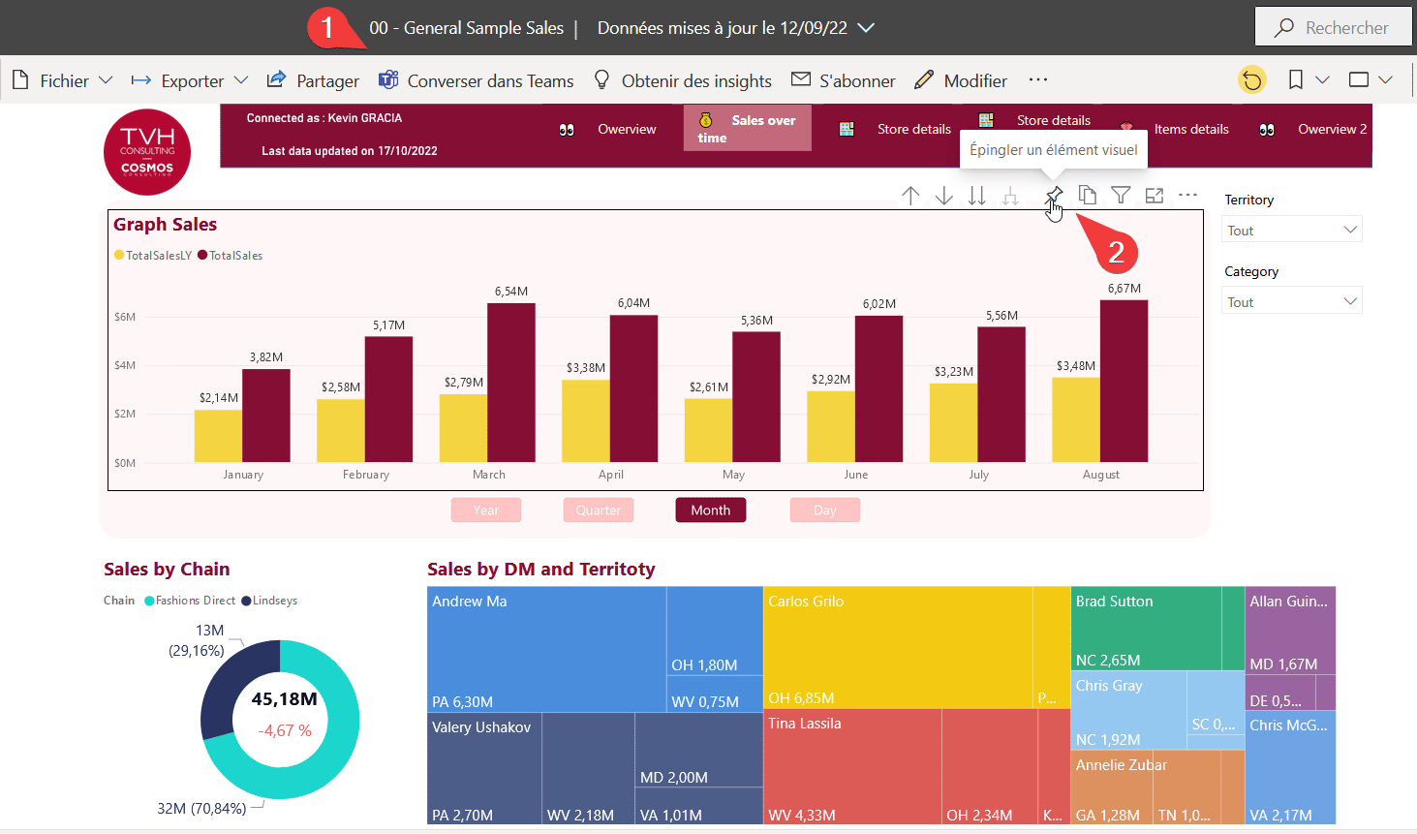Click the copy visual icon

point(1088,196)
